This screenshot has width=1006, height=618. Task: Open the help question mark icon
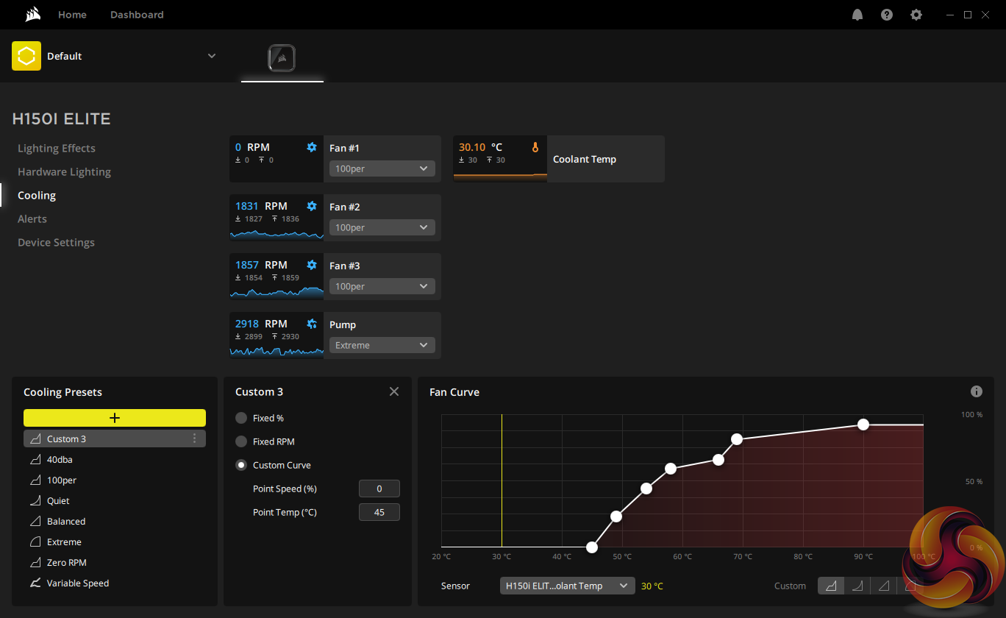887,15
